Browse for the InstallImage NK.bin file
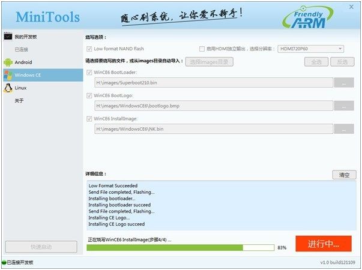 [x=344, y=129]
